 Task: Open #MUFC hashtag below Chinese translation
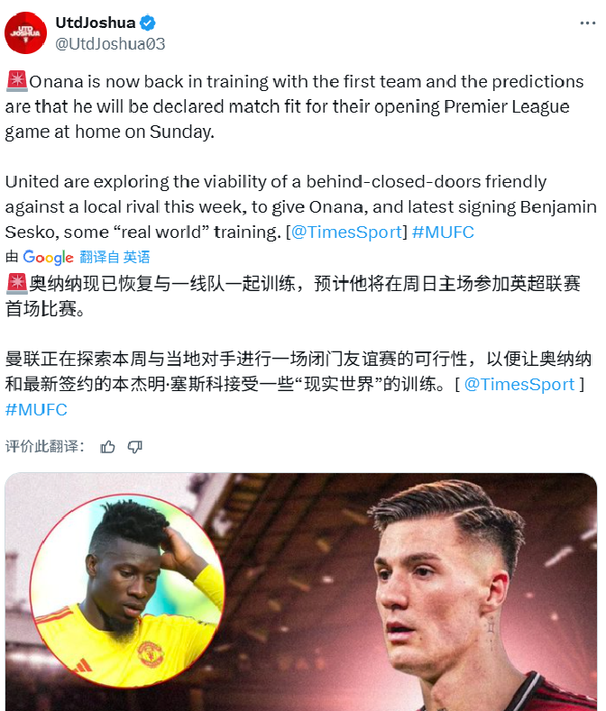(36, 410)
